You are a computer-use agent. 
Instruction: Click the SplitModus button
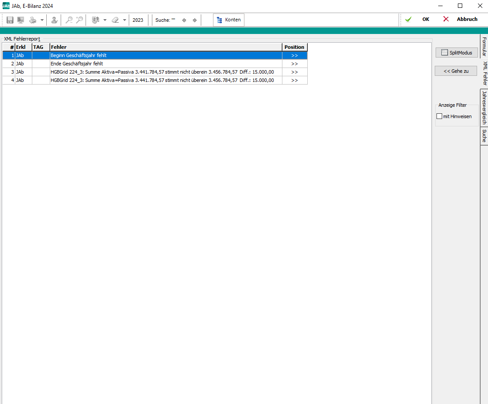click(457, 53)
